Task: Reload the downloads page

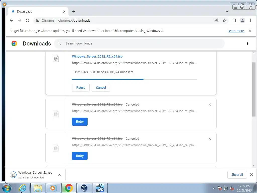Action: tap(28, 20)
